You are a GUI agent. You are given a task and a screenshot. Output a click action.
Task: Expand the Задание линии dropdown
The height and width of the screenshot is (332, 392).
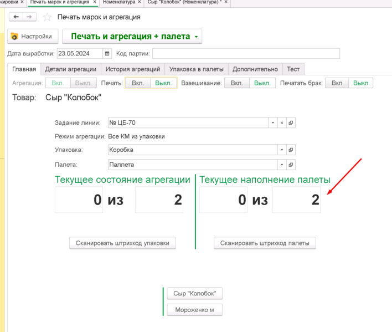(273, 123)
